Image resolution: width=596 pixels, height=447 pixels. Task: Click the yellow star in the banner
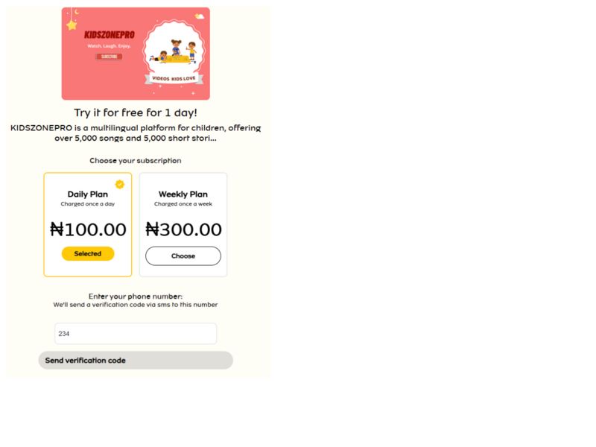point(72,25)
